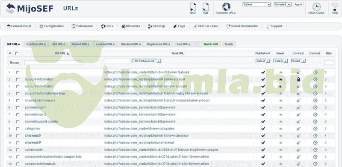This screenshot has width=342, height=167.
Task: Click the external link icon beside checkout row 10
Action: pos(40,135)
